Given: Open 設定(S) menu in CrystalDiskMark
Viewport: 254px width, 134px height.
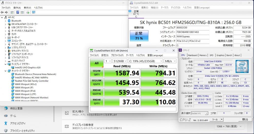Looking at the screenshot, I should tap(105, 55).
